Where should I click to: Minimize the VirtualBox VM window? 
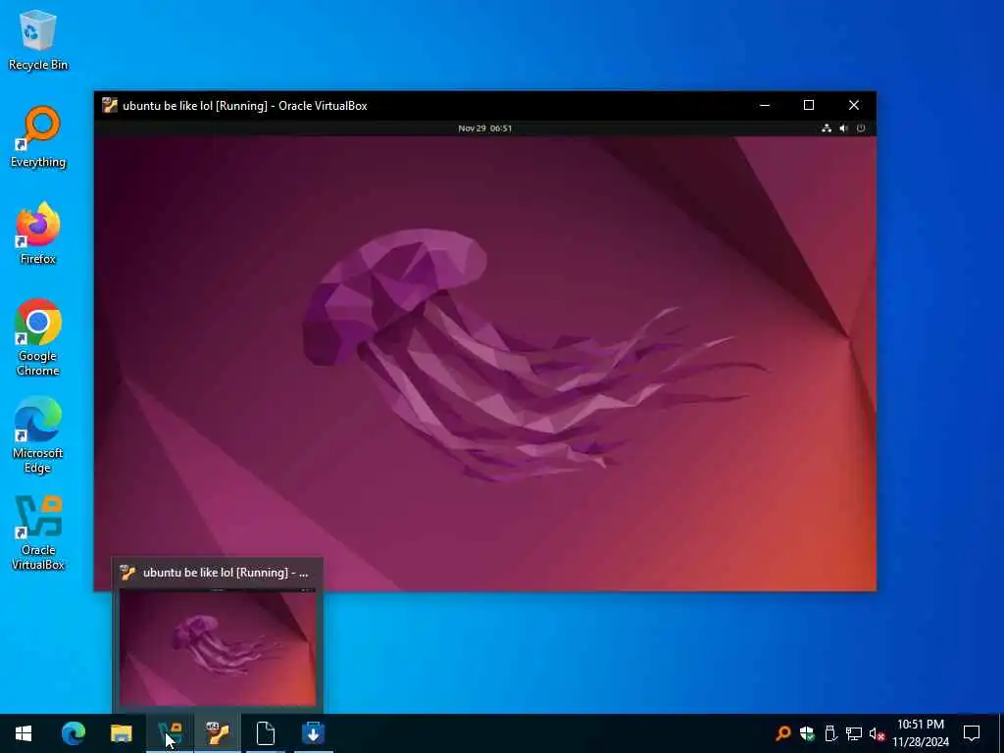(765, 105)
